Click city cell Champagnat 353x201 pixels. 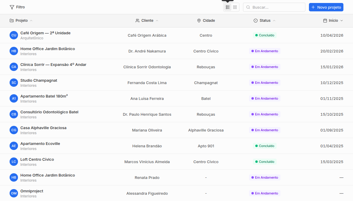(206, 83)
